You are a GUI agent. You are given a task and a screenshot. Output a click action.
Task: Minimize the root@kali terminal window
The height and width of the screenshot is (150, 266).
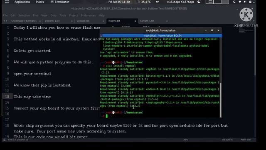[206, 30]
